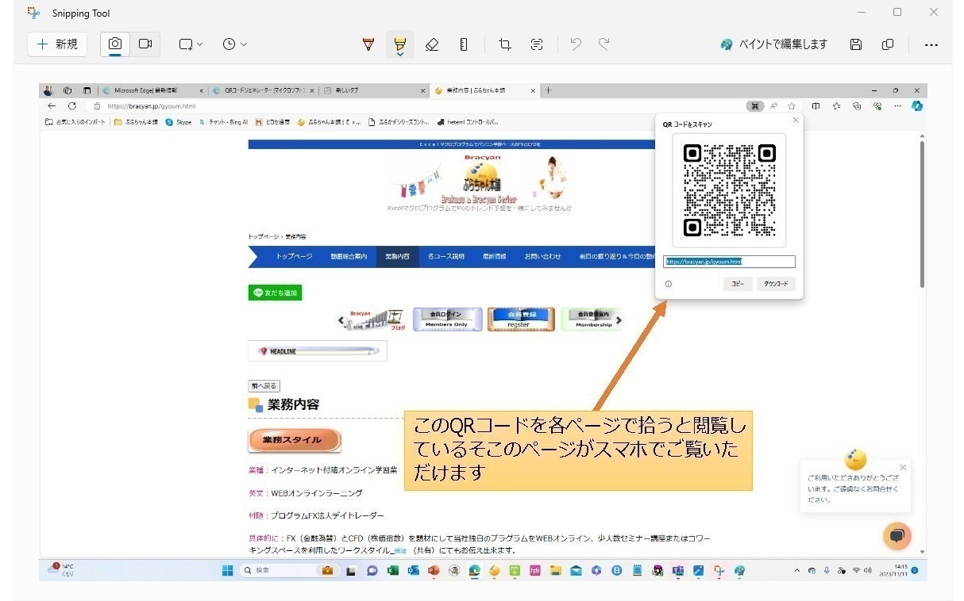Redo the last edit

pyautogui.click(x=604, y=44)
